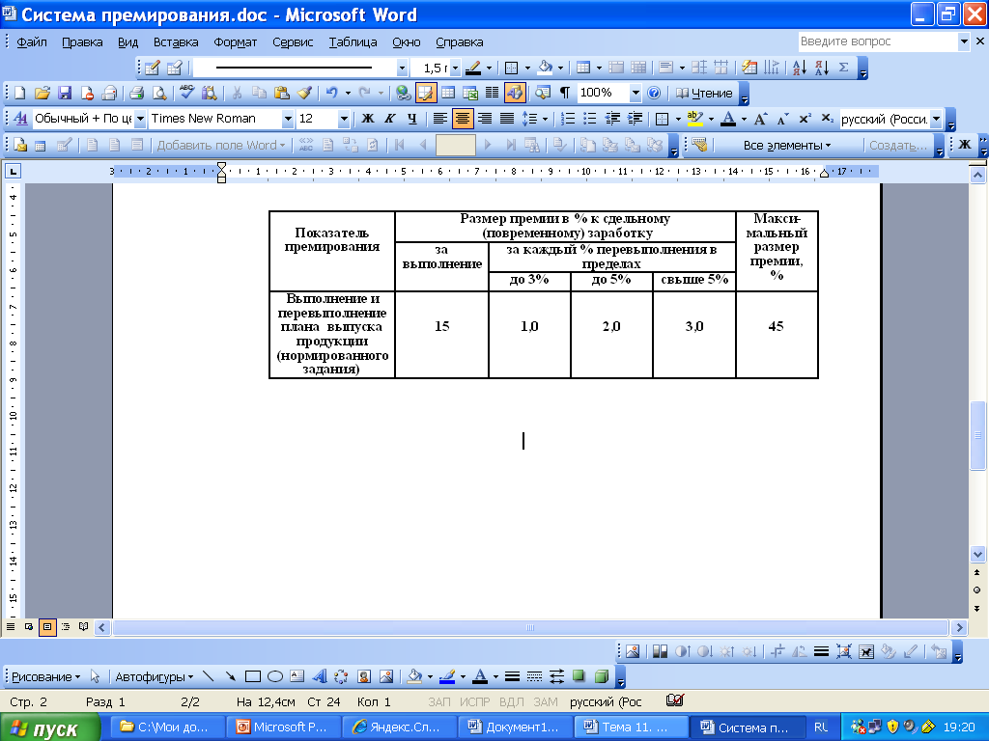Click the пуск Start button
This screenshot has width=989, height=741.
(49, 727)
